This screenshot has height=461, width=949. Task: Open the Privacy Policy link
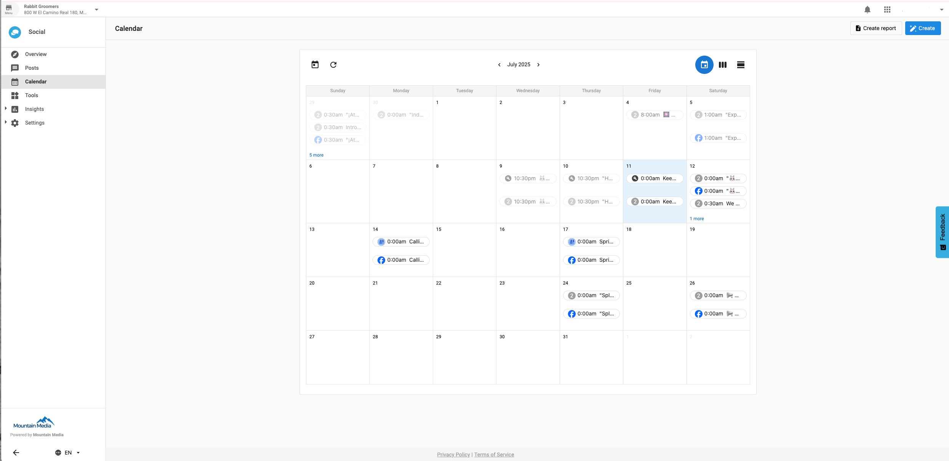click(453, 455)
